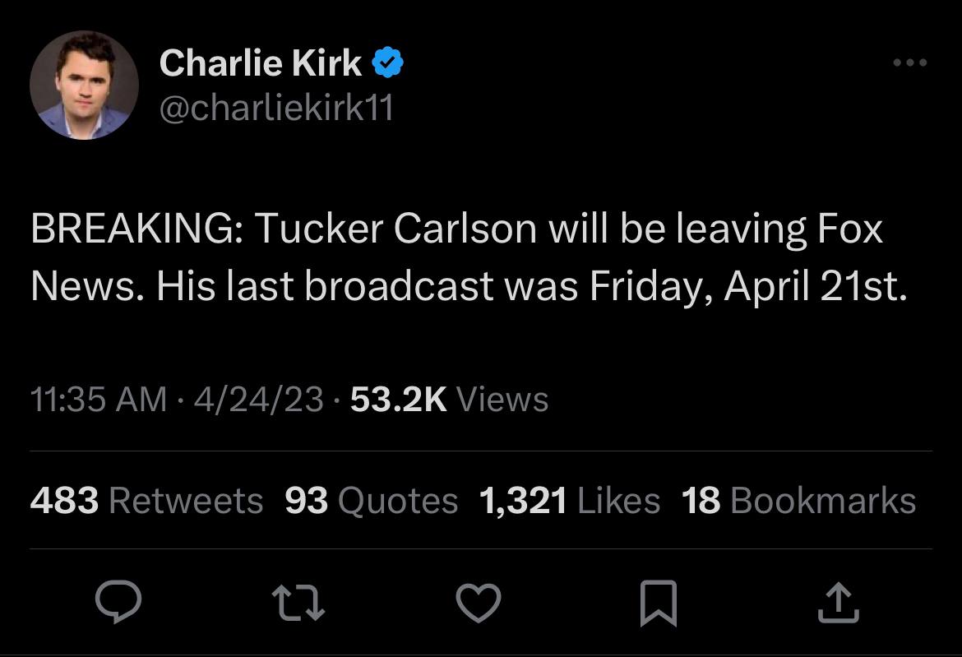Click the 11:35 AM timestamp

(x=99, y=400)
